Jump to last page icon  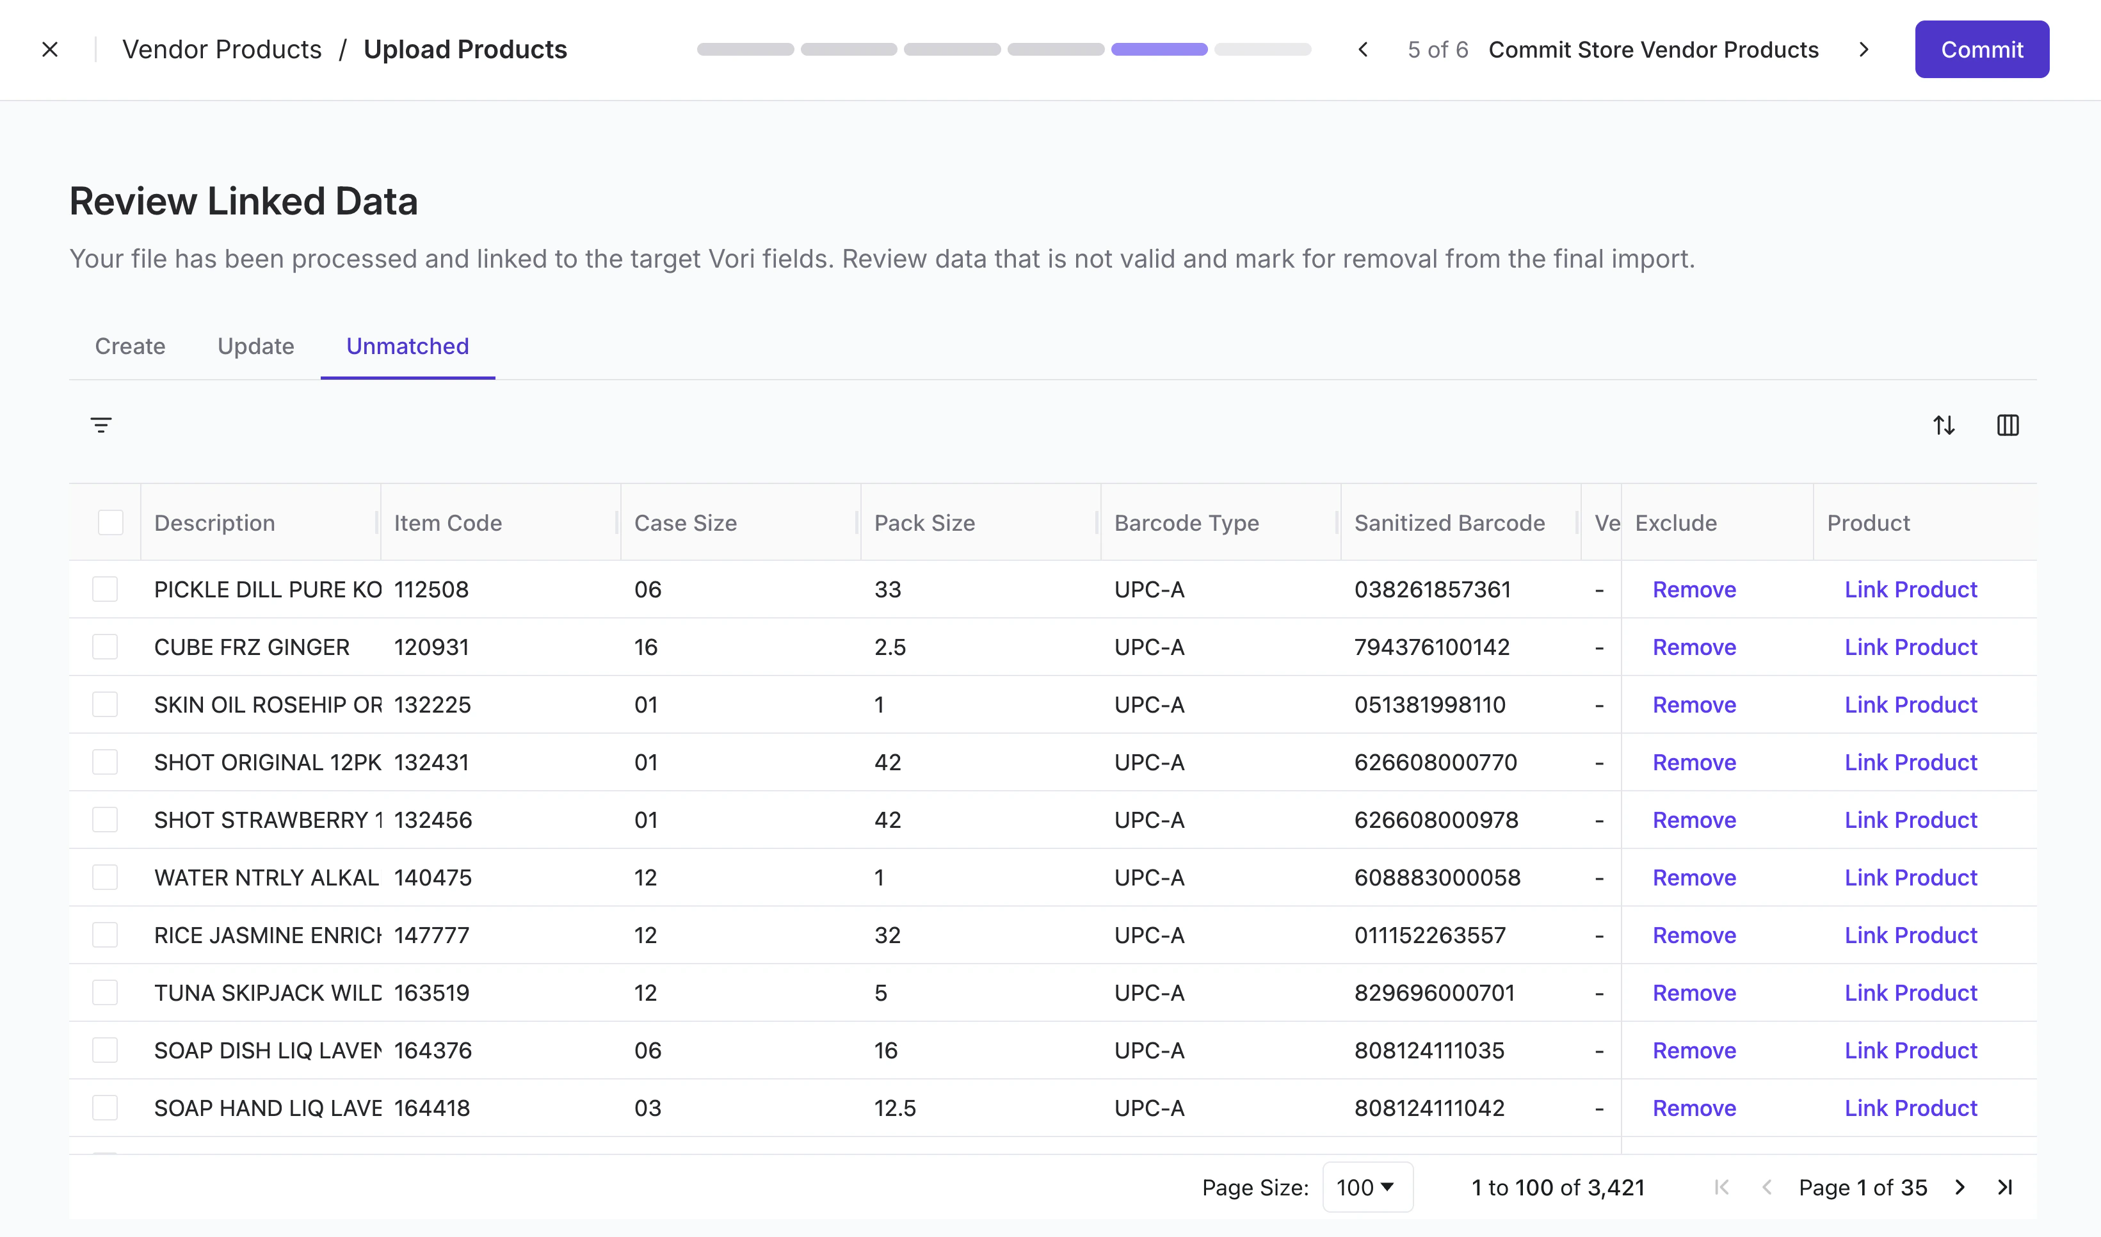click(x=2005, y=1187)
